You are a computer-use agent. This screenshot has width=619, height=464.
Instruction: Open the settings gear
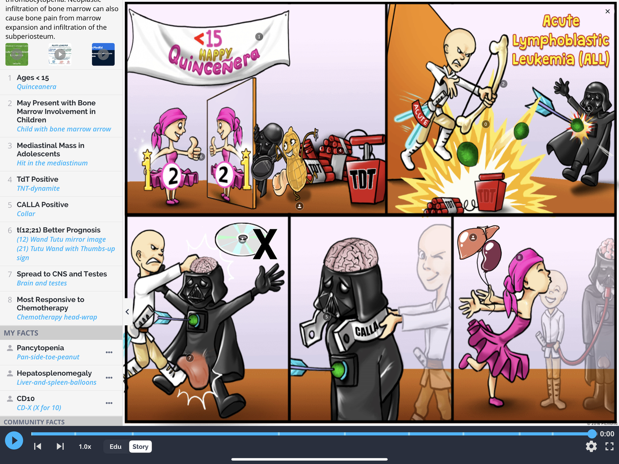click(x=591, y=446)
